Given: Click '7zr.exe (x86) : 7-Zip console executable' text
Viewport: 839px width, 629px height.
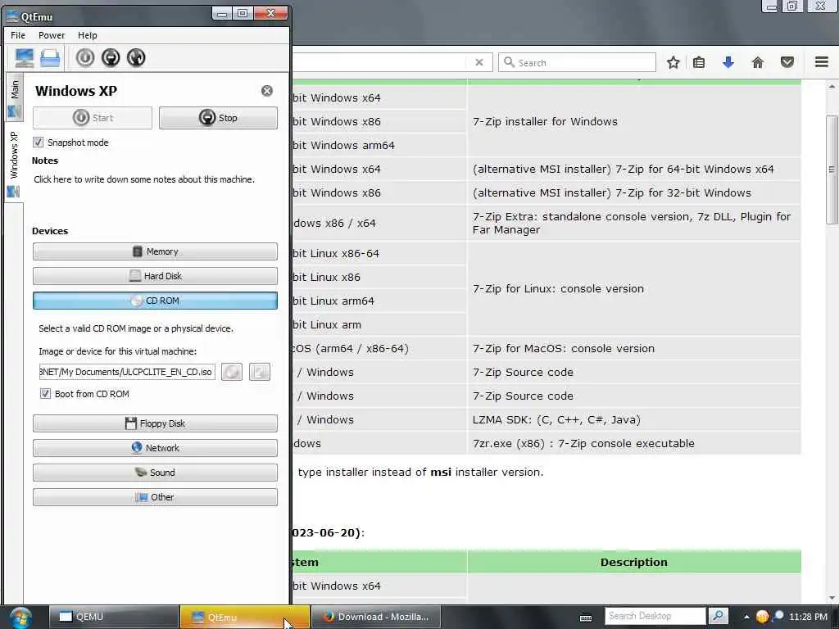Looking at the screenshot, I should (x=583, y=443).
